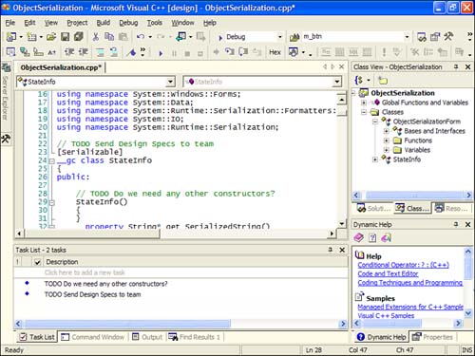Click the Undo arrow icon
475x356 pixels.
point(141,37)
